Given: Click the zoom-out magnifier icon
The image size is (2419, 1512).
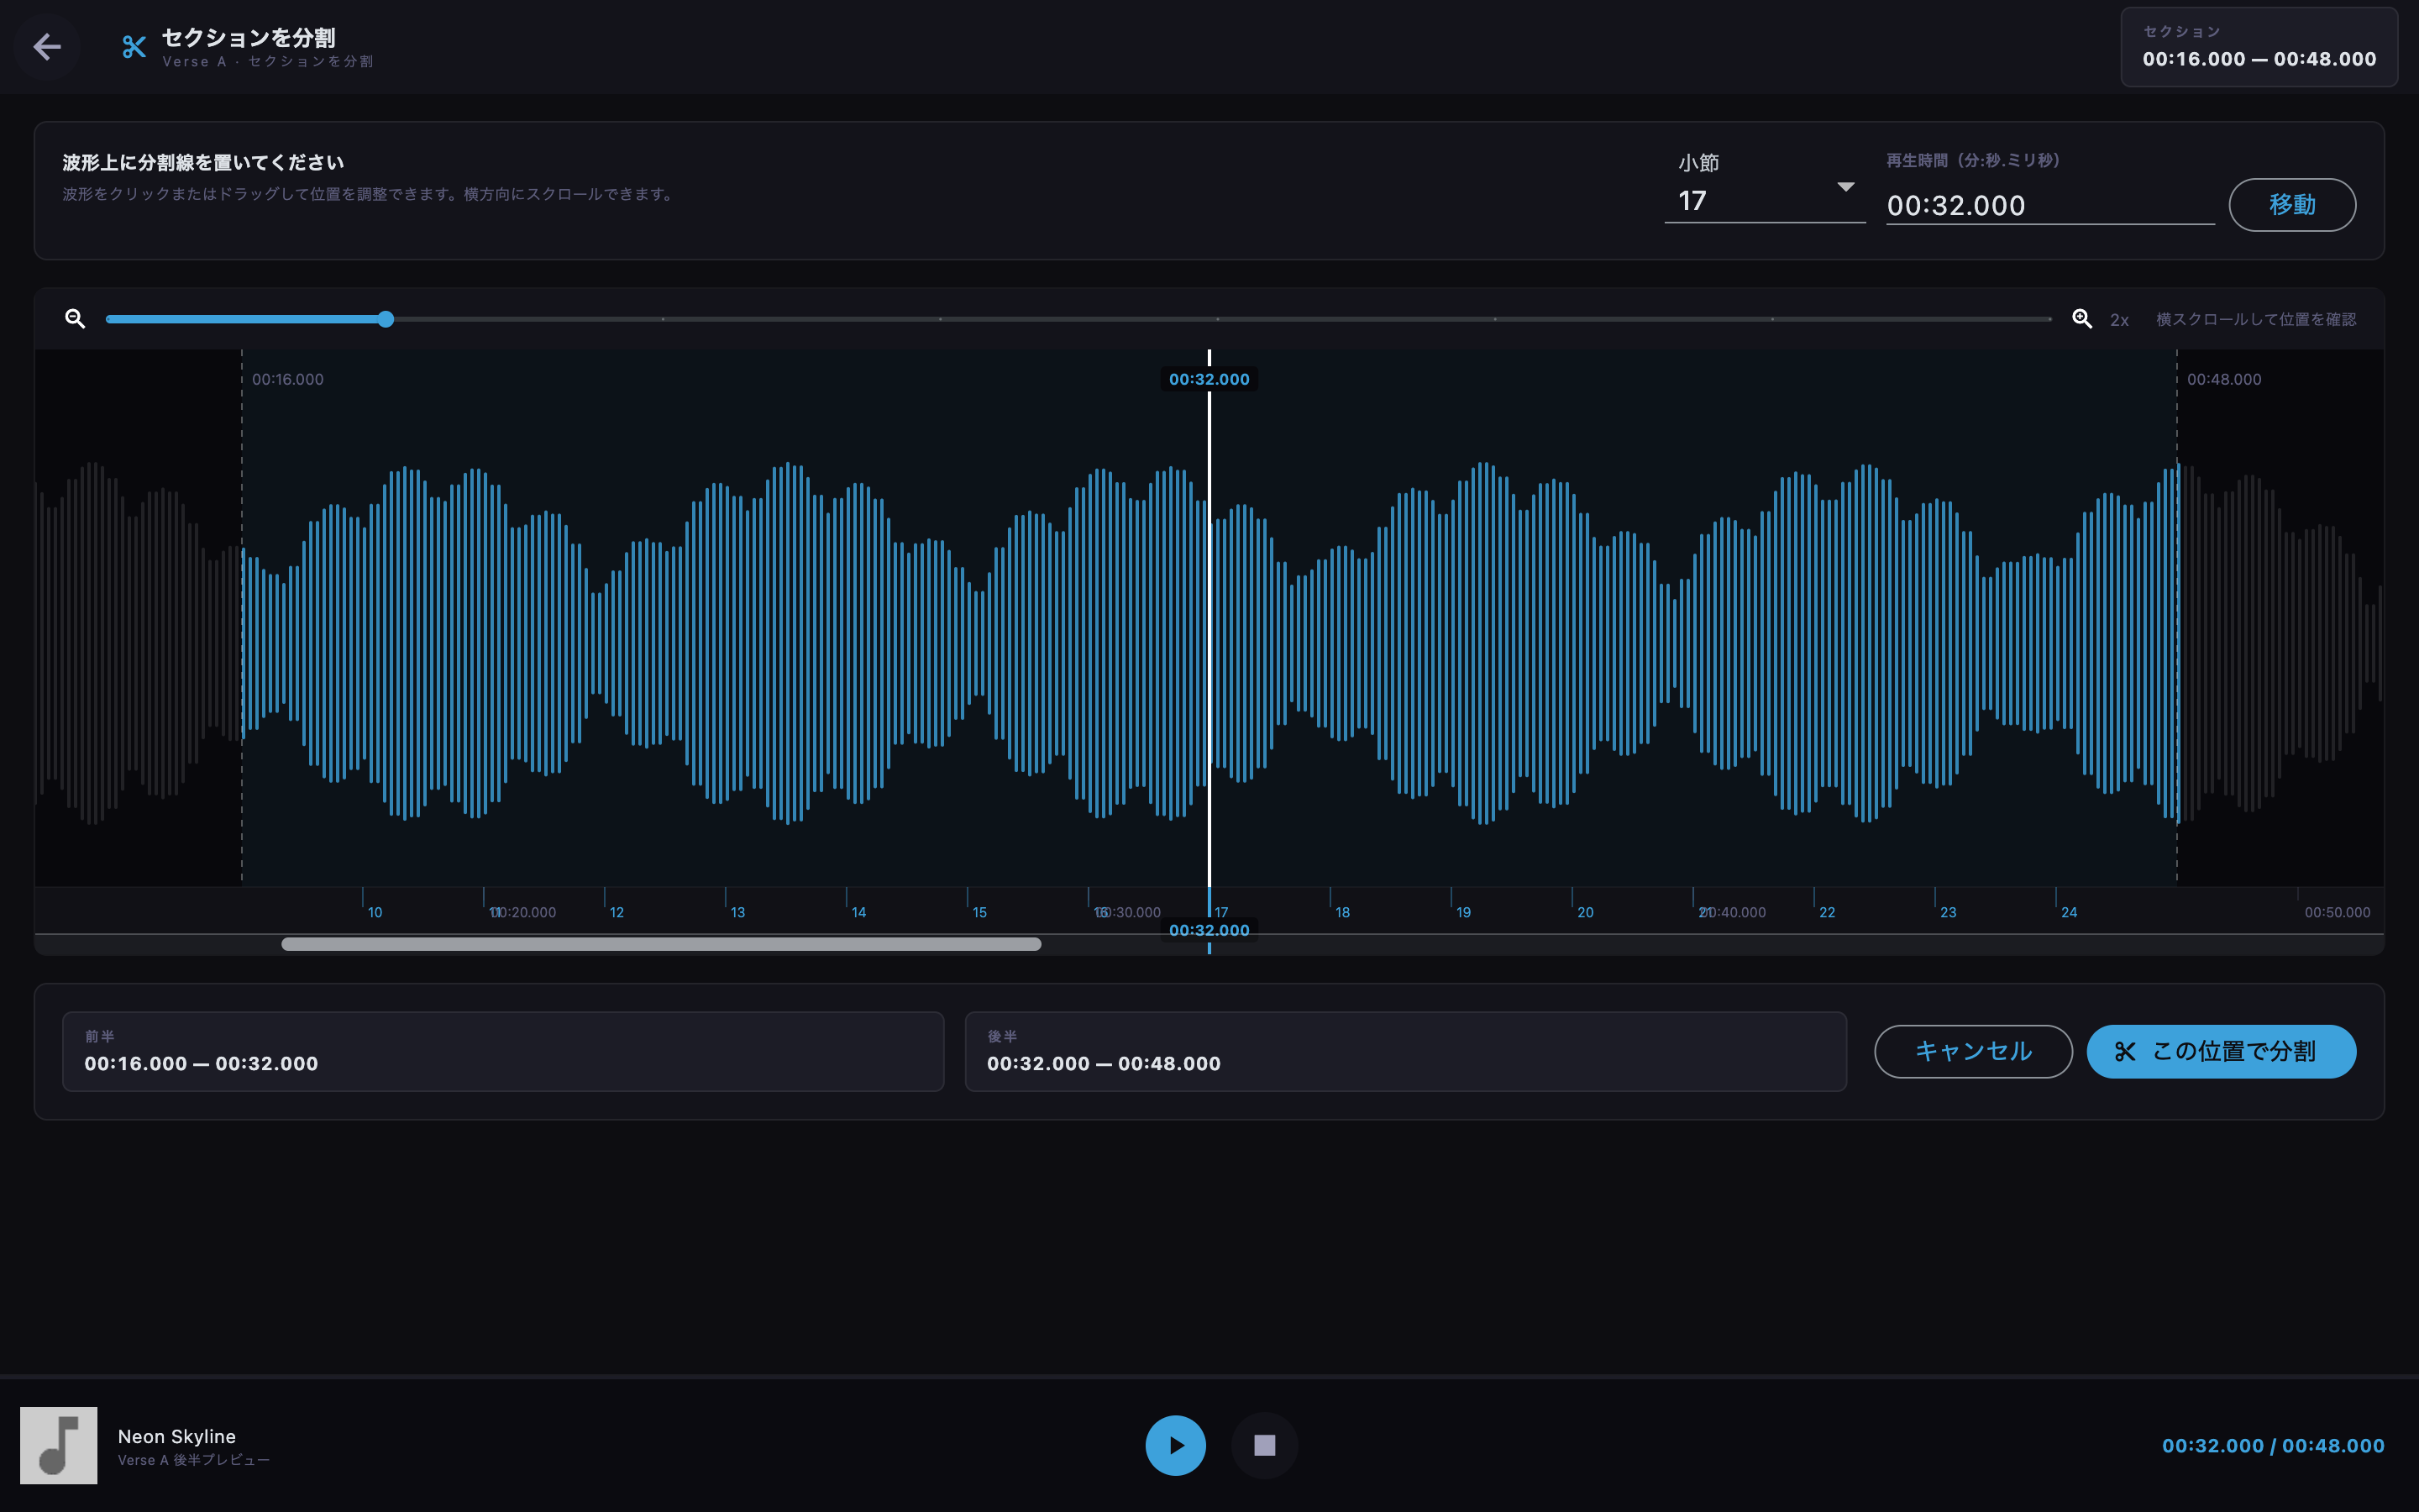Looking at the screenshot, I should click(x=75, y=319).
